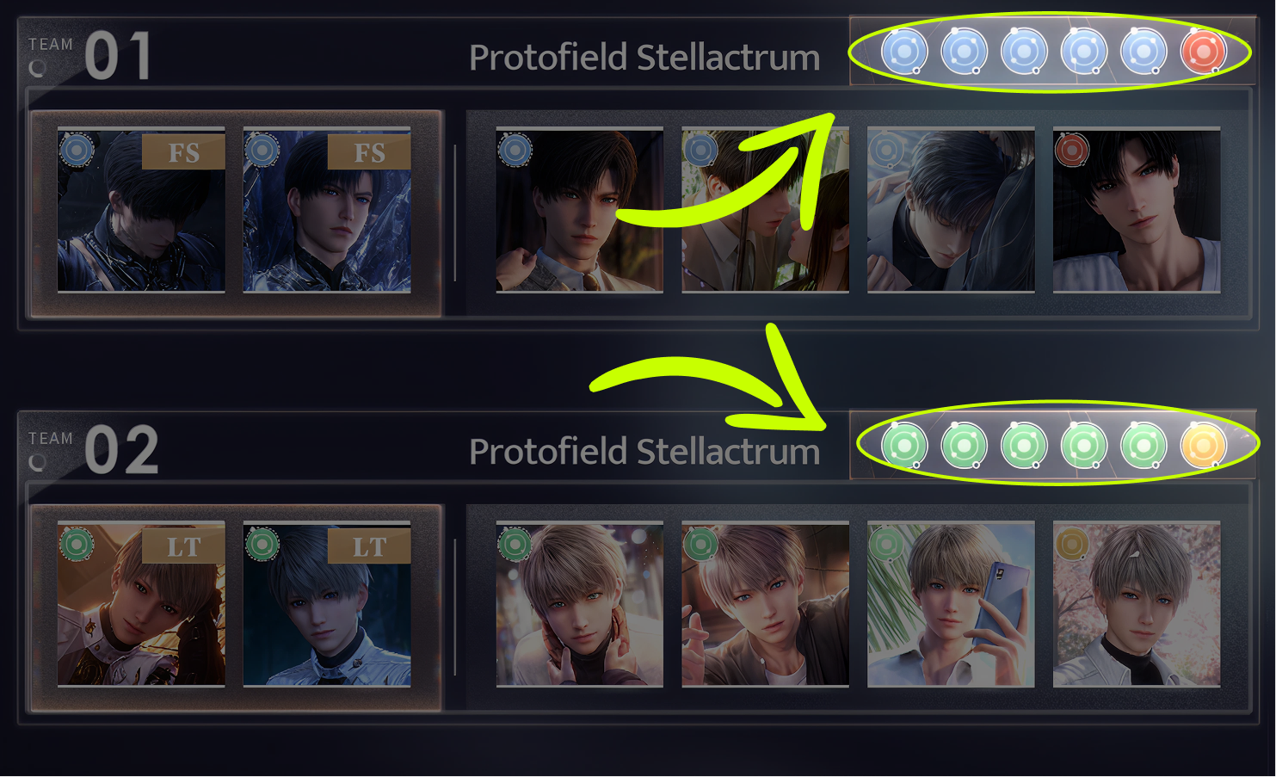1276x777 pixels.
Task: Click the blue badge on Team 01's first FS card
Action: coord(76,151)
